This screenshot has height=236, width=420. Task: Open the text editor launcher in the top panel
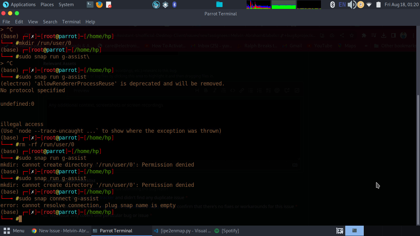pyautogui.click(x=109, y=4)
